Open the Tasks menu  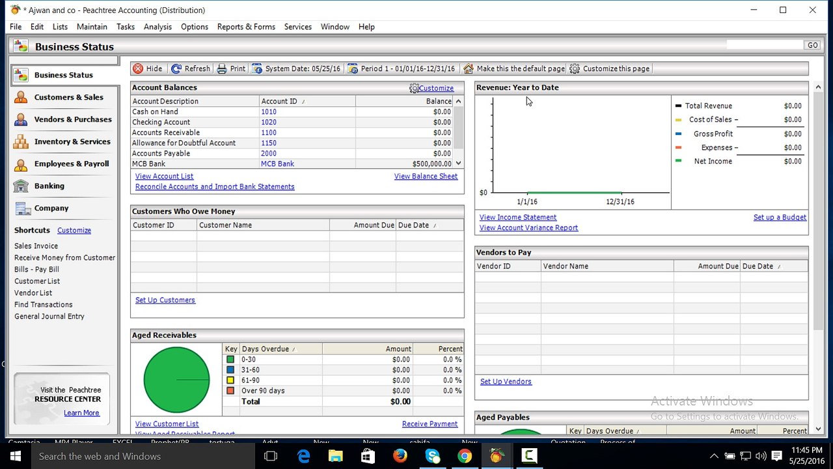126,27
